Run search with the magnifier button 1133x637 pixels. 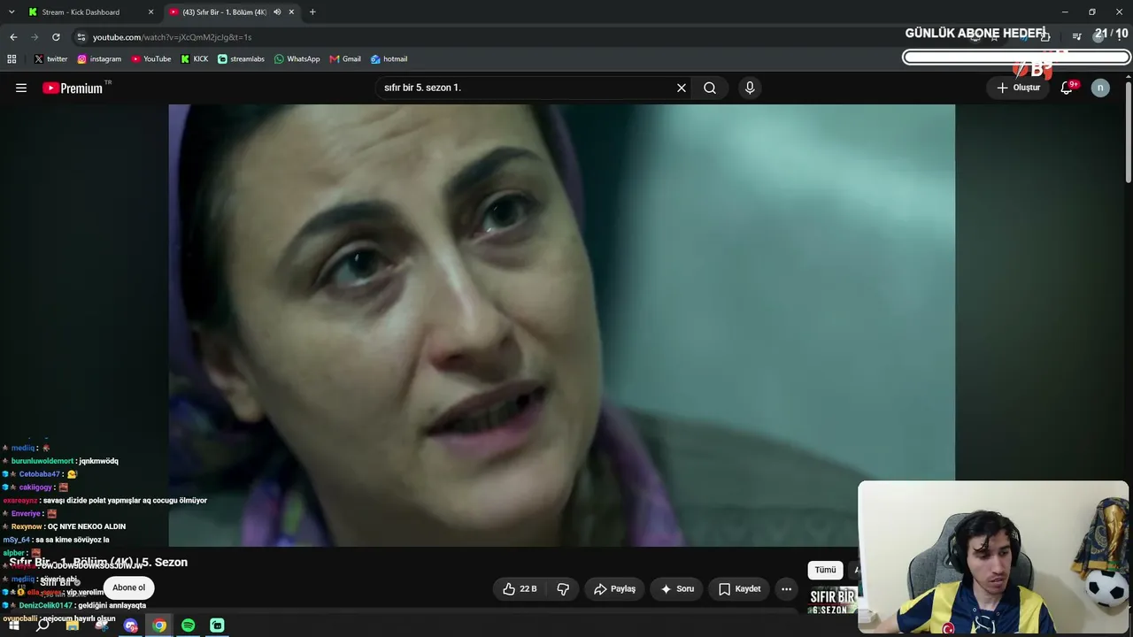710,88
